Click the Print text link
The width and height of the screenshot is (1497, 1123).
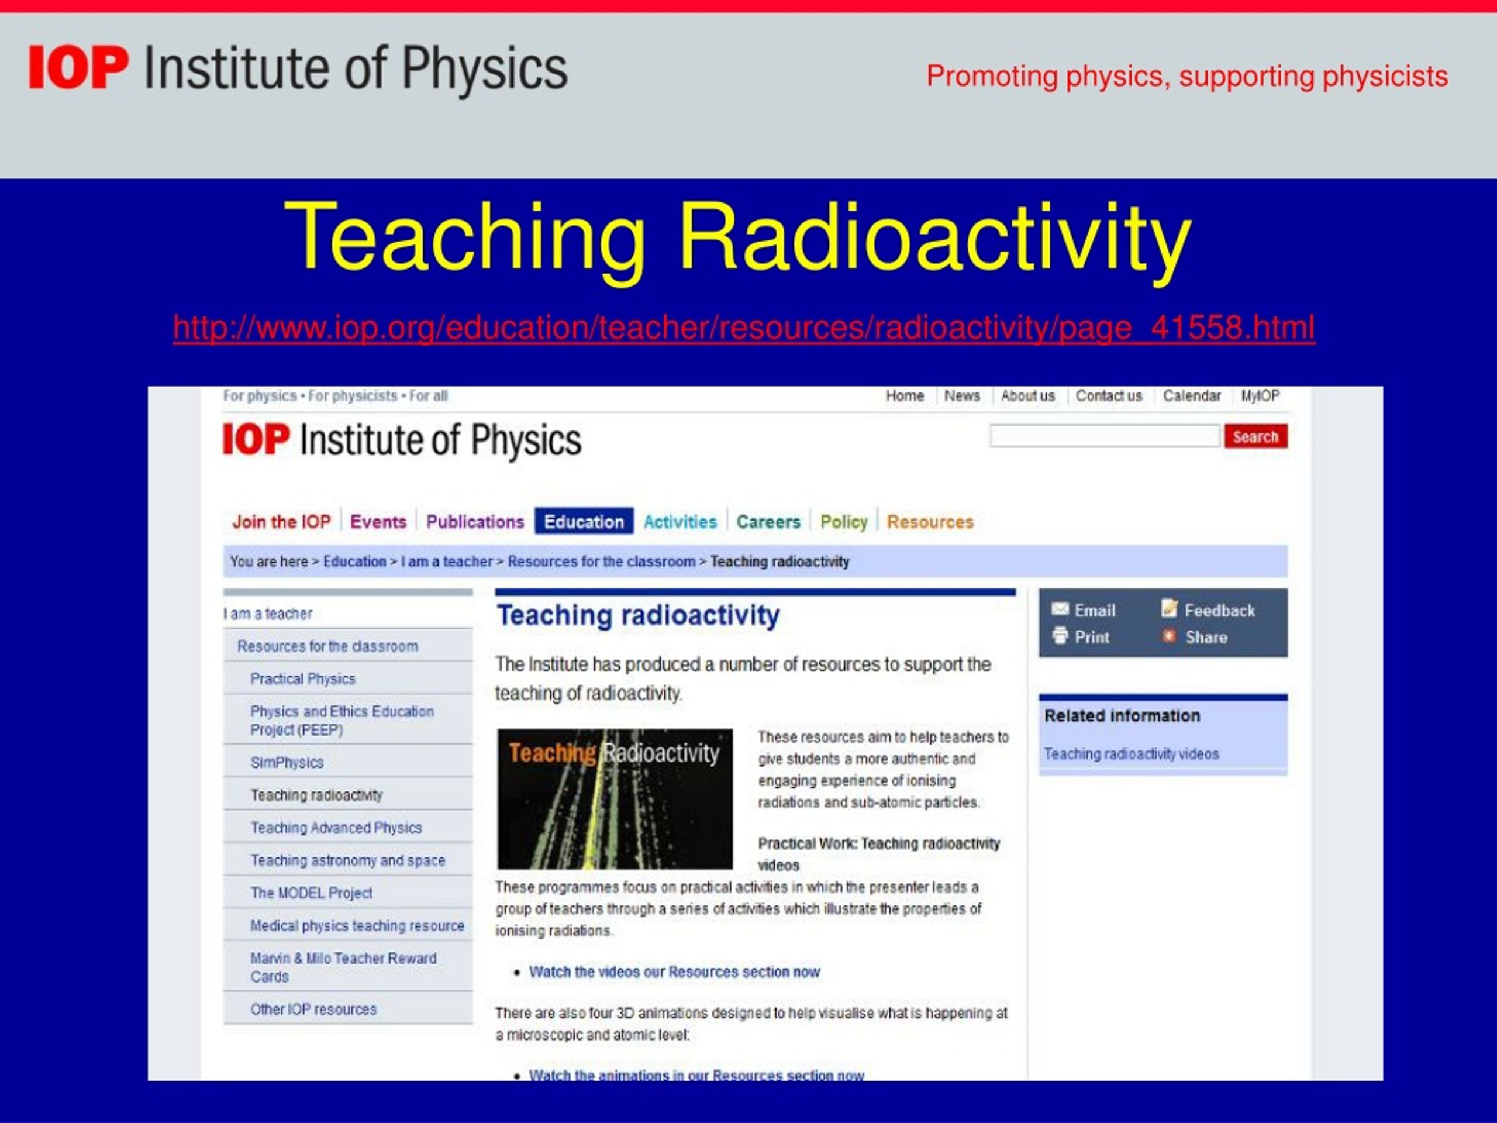point(1092,637)
